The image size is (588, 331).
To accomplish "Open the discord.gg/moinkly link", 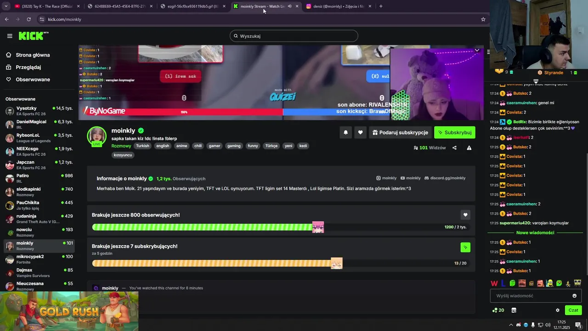I will (x=445, y=178).
